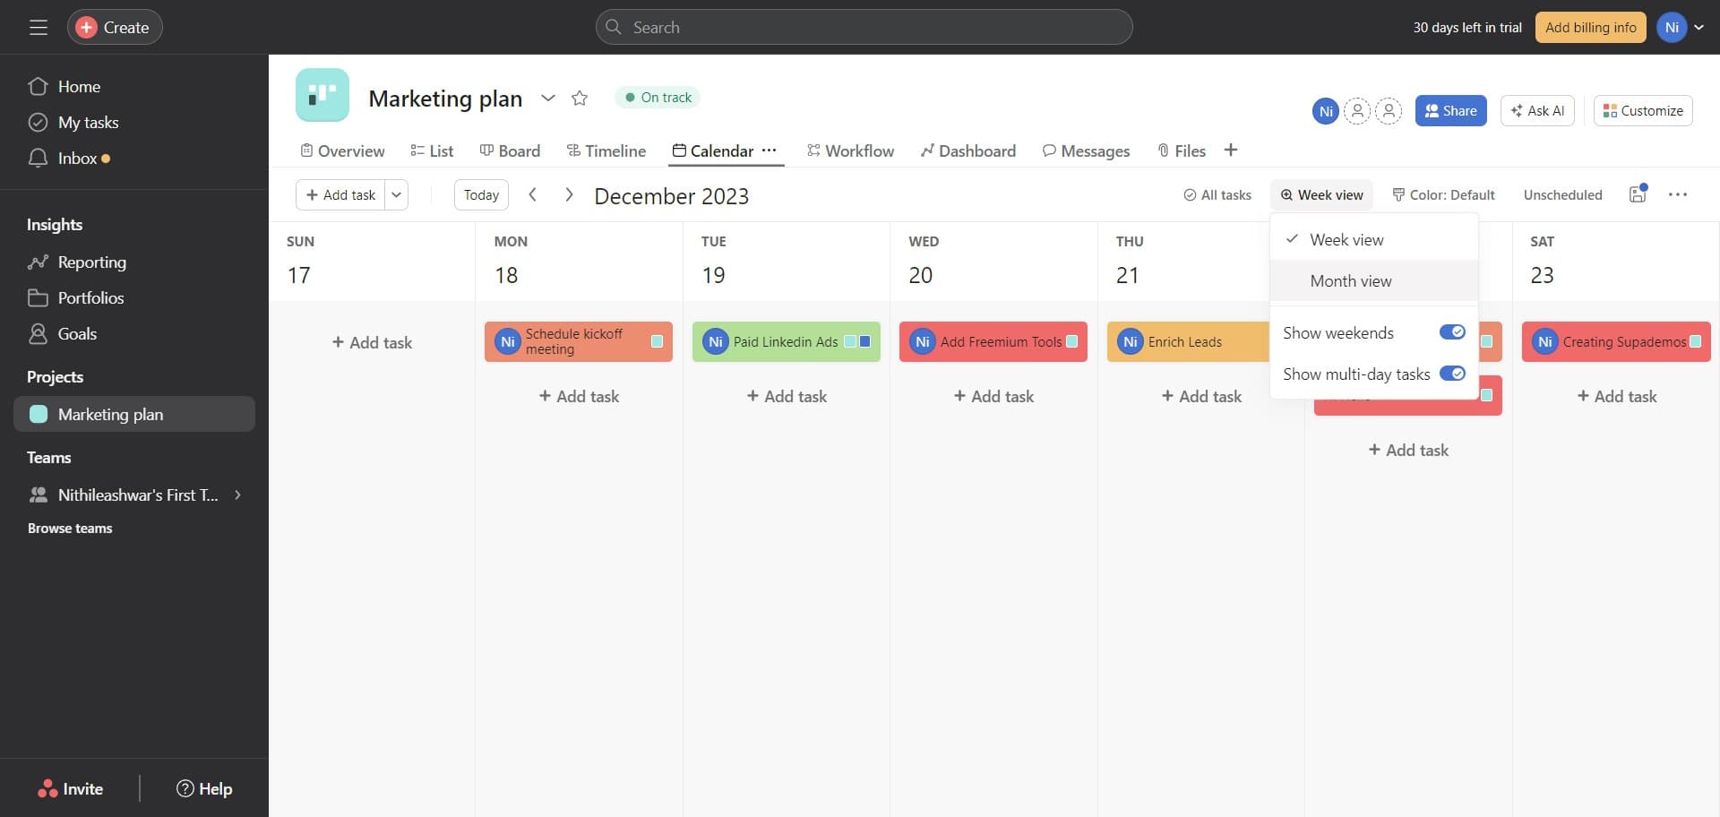Disable the Show weekends toggle
Viewport: 1720px width, 817px height.
(1451, 331)
